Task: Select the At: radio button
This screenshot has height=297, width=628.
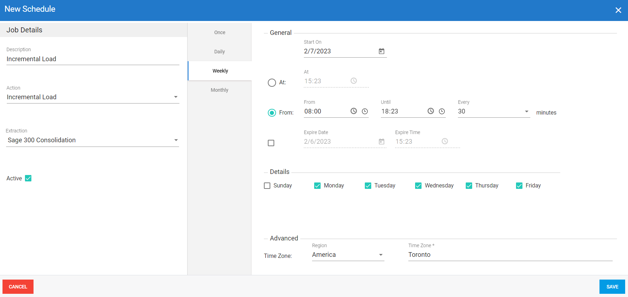Action: tap(272, 83)
